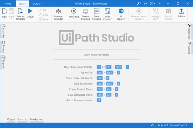Click the User Events icon
Screen dimensions: 193x128
107,11
